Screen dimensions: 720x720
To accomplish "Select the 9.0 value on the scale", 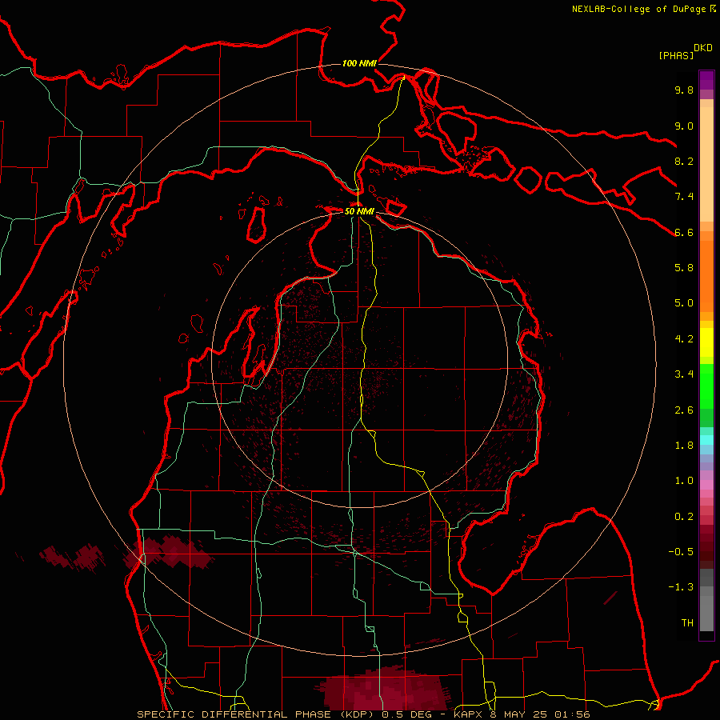I will (684, 126).
